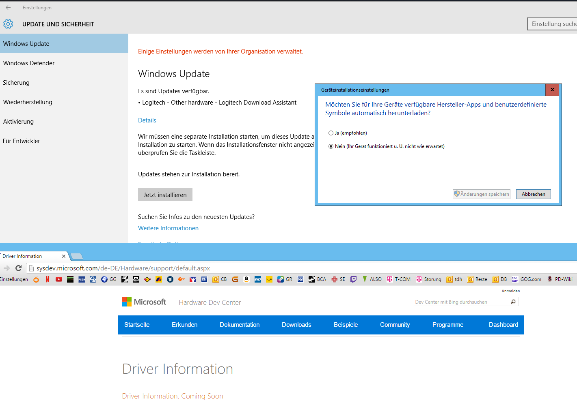This screenshot has width=577, height=405.
Task: Open Downloads in the Dev Center menu
Action: coord(296,325)
